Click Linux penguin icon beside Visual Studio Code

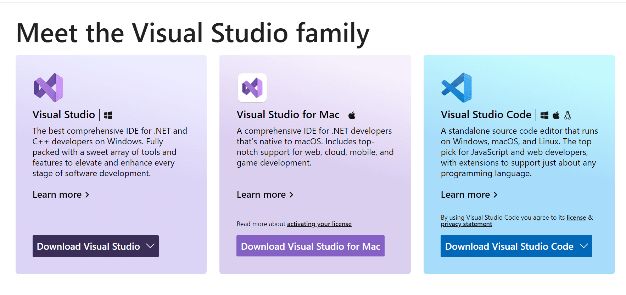(568, 115)
